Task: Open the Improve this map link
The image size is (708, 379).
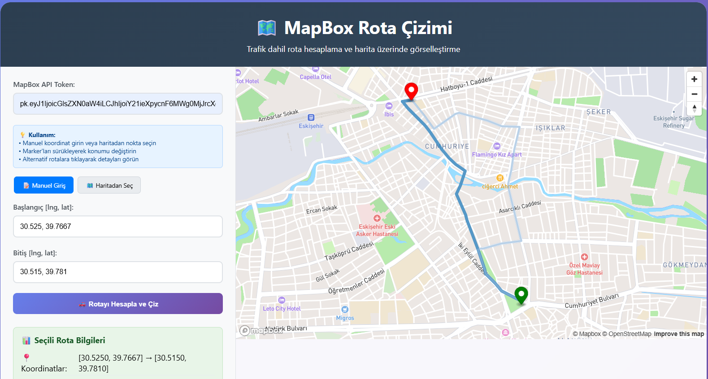Action: tap(679, 334)
